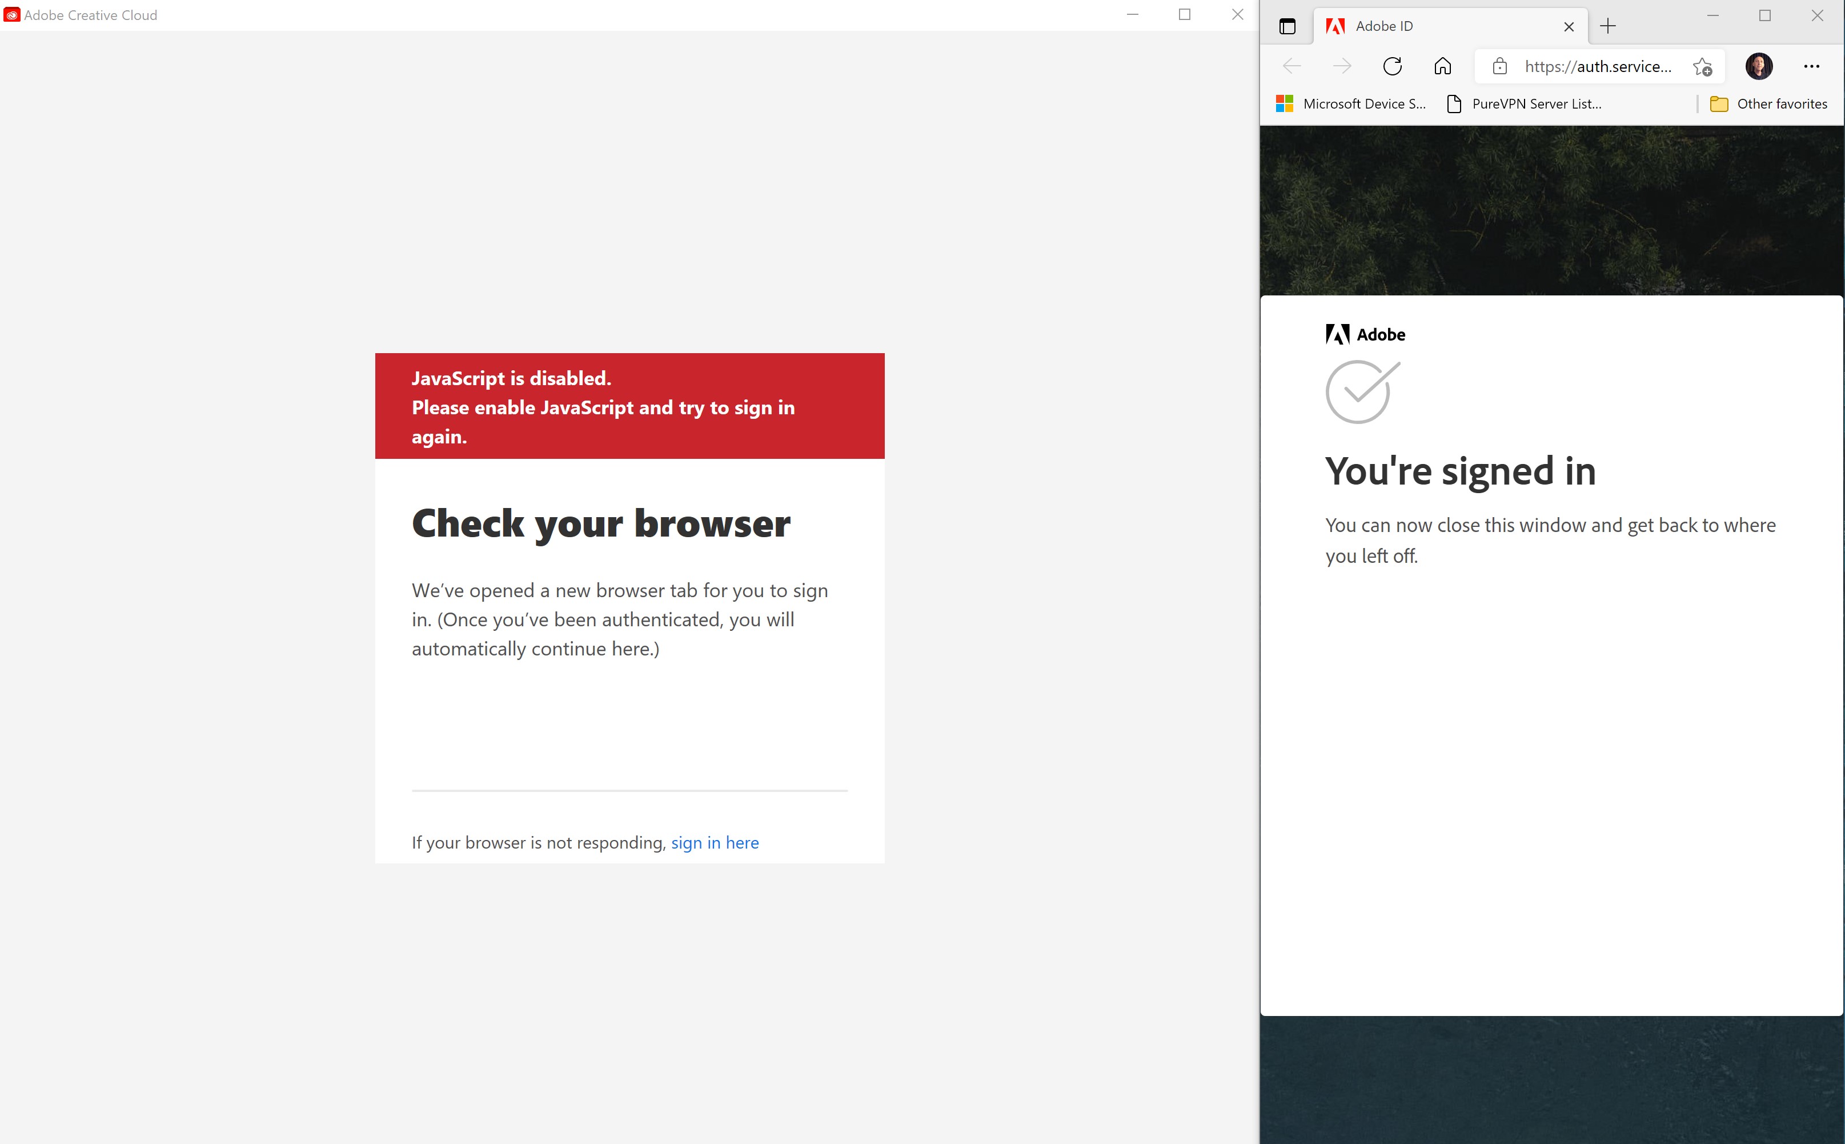Open the tab actions menu icon
Viewport: 1845px width, 1144px height.
(x=1287, y=26)
